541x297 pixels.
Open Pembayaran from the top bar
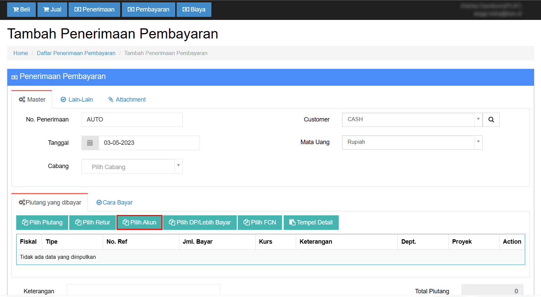pyautogui.click(x=148, y=9)
